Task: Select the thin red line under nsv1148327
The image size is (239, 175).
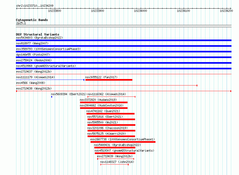Action: (114, 165)
